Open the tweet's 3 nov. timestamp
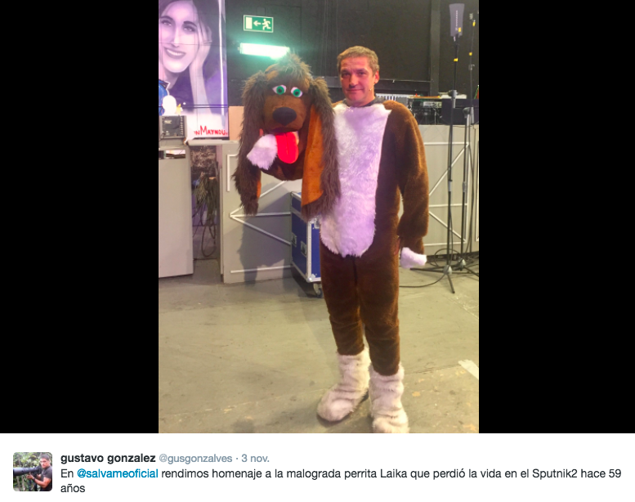This screenshot has width=635, height=502. 255,458
